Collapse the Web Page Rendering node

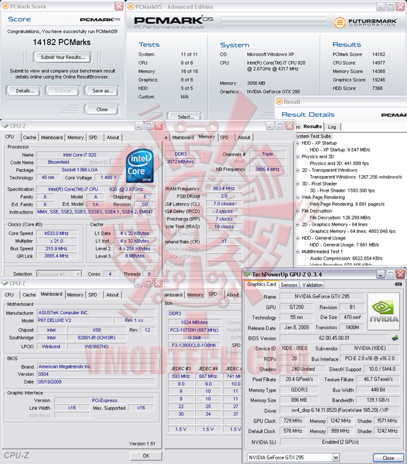297,197
